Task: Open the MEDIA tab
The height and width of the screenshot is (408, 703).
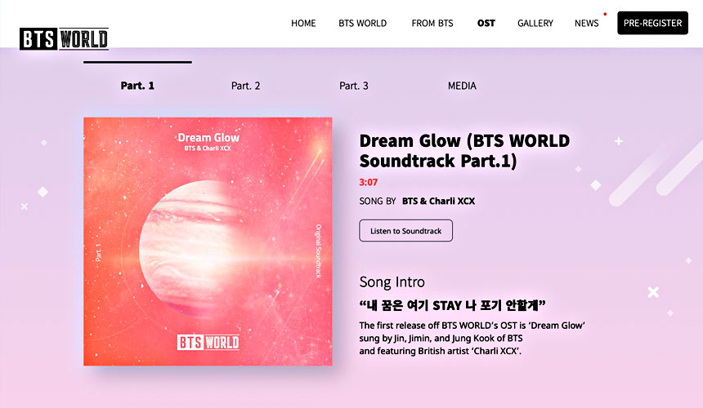Action: (462, 86)
